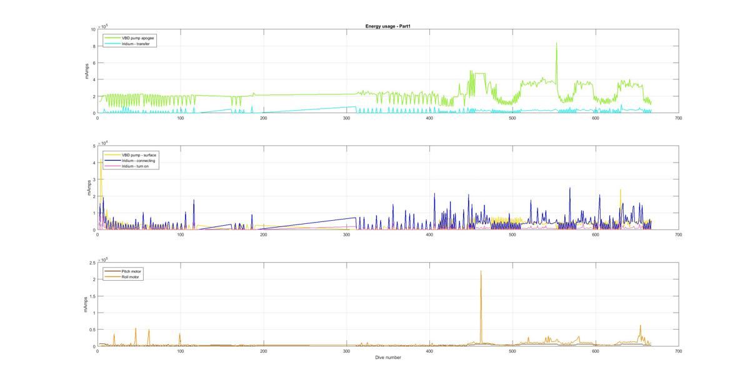Click the 'Iridium - connecting' legend label

click(138, 160)
